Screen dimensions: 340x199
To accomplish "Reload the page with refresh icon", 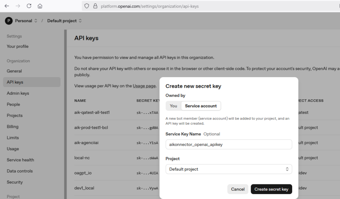I will (x=29, y=6).
